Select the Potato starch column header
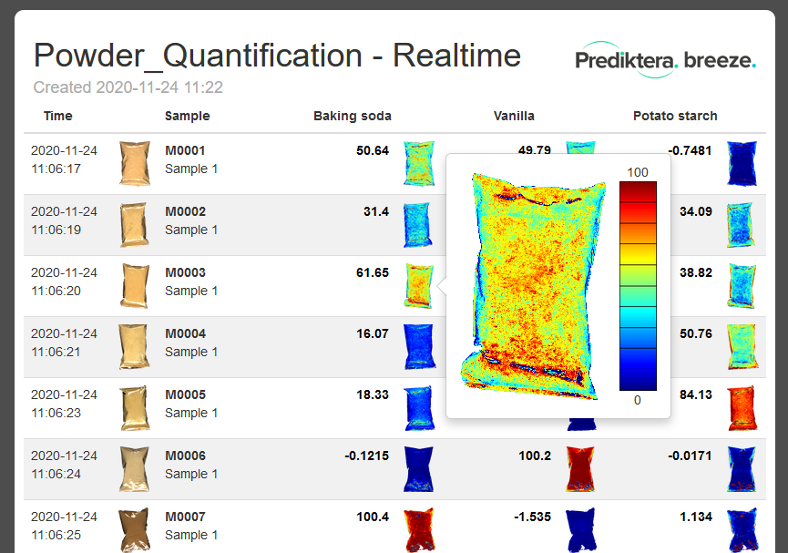The height and width of the screenshot is (553, 788). click(675, 116)
